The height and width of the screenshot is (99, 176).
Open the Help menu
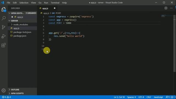point(64,2)
